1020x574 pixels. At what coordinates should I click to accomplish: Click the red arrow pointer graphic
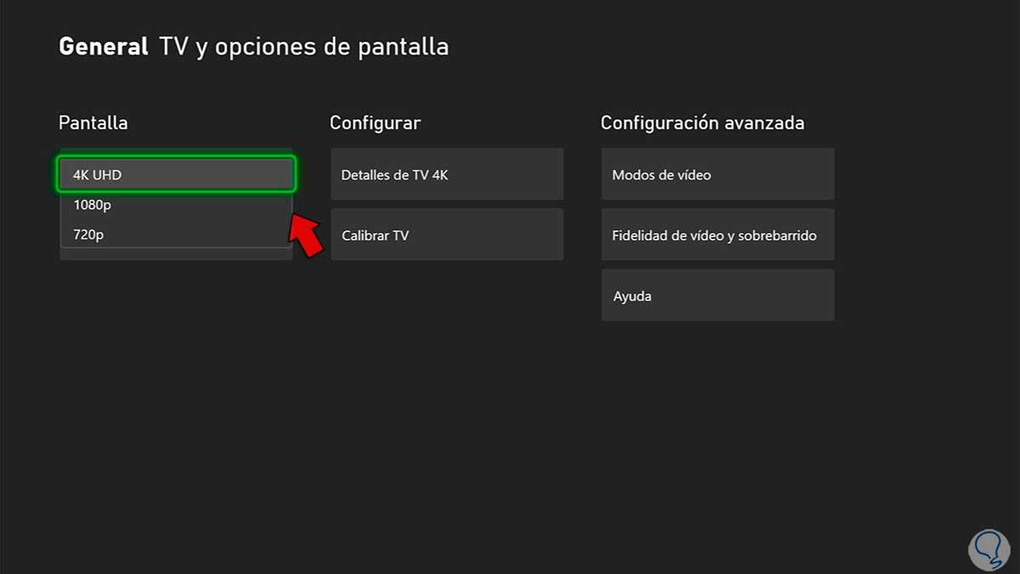306,236
